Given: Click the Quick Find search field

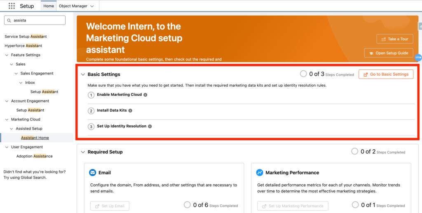Looking at the screenshot, I should (x=38, y=20).
